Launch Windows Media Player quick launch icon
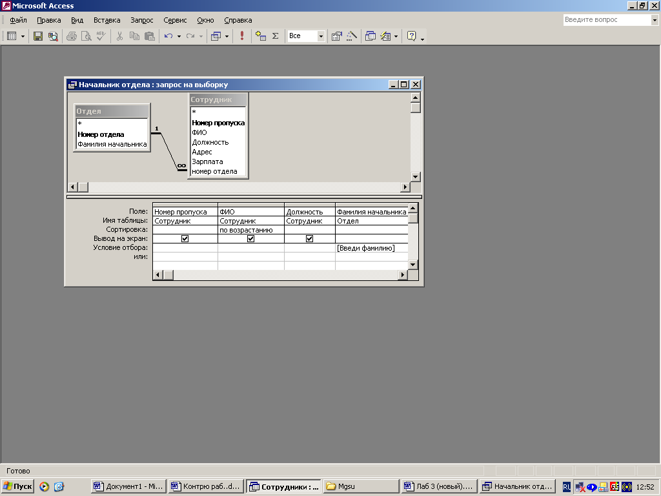 (x=45, y=486)
